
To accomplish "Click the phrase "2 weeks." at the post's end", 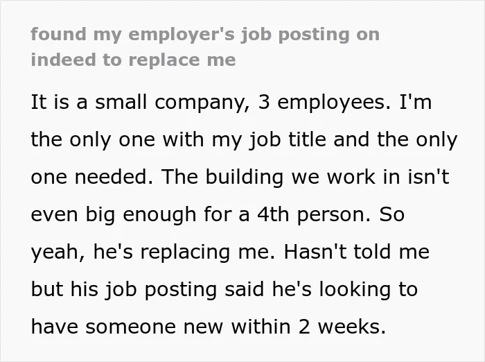I will click(342, 327).
